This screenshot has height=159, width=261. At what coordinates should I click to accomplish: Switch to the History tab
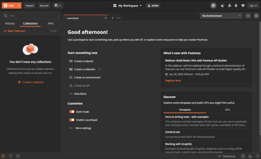tap(10, 24)
